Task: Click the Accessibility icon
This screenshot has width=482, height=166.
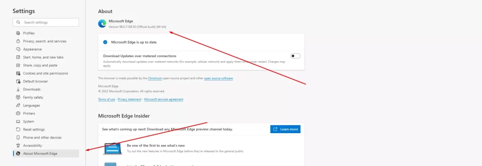Action: [x=18, y=145]
